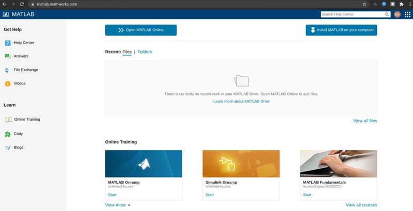413x211 pixels.
Task: Open the apps grid menu icon
Action: (x=407, y=14)
